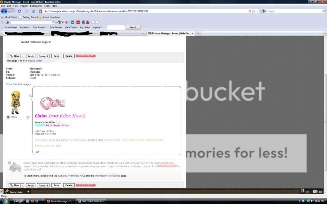Viewport: 327px width, 204px height.
Task: Expand the Gaia Forums toolbar menu
Action: (40, 27)
